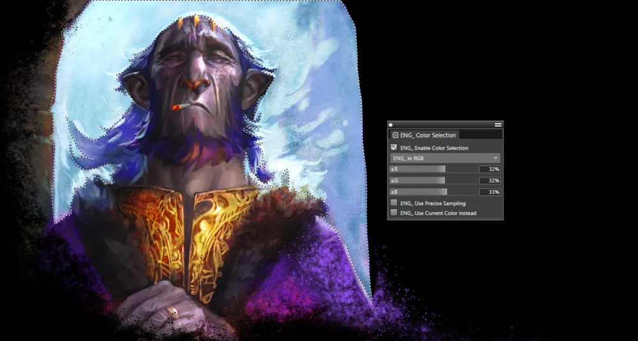Click the round dot in the panel header
This screenshot has width=638, height=341.
point(390,125)
